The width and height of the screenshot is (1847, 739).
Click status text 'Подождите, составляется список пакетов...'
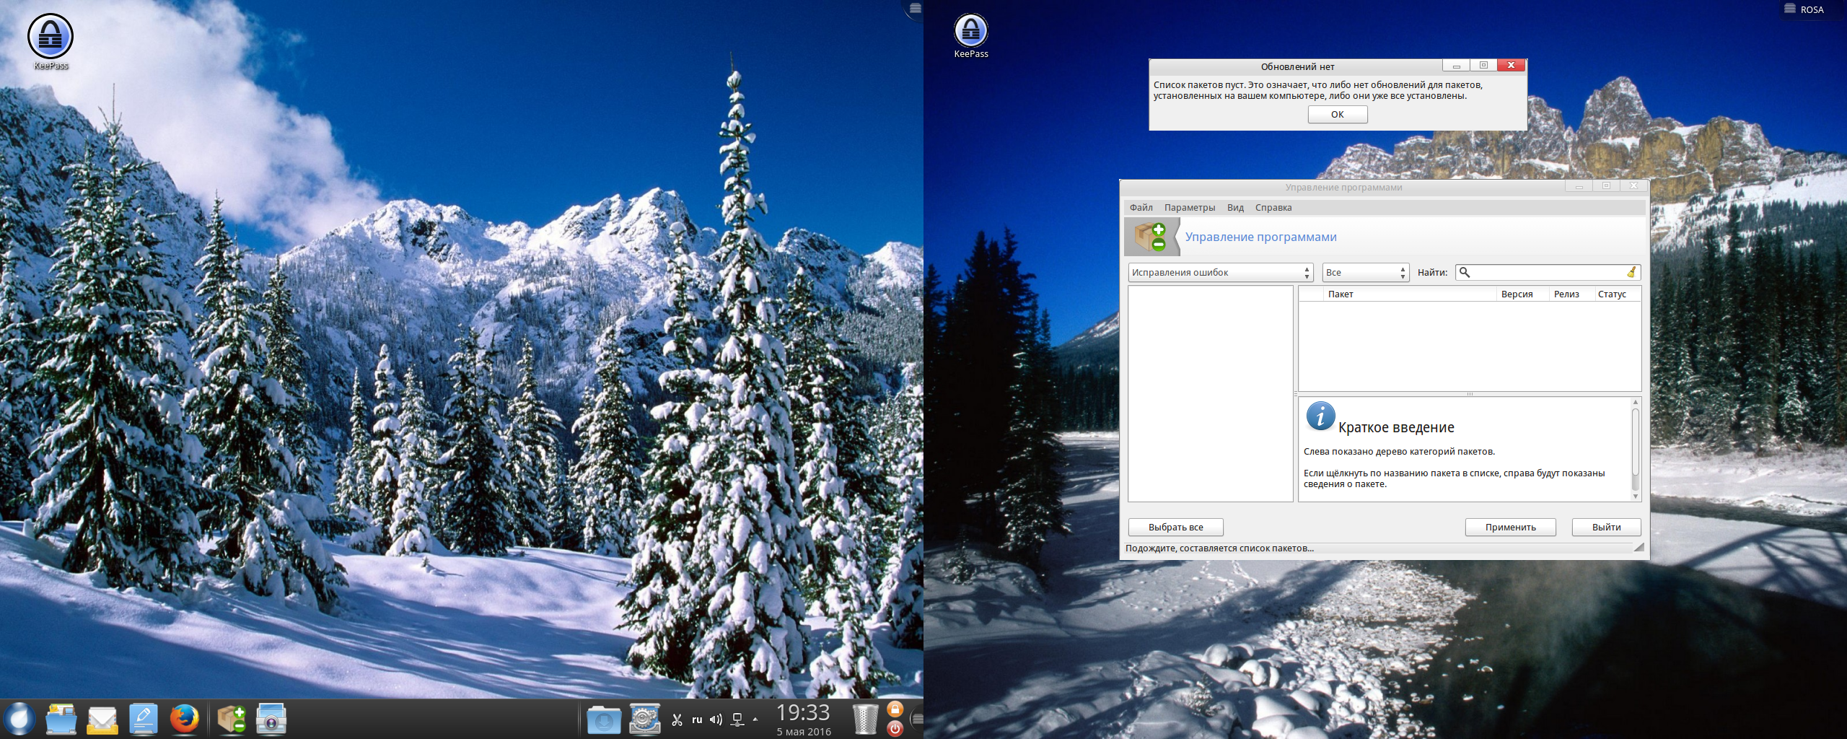click(1220, 548)
